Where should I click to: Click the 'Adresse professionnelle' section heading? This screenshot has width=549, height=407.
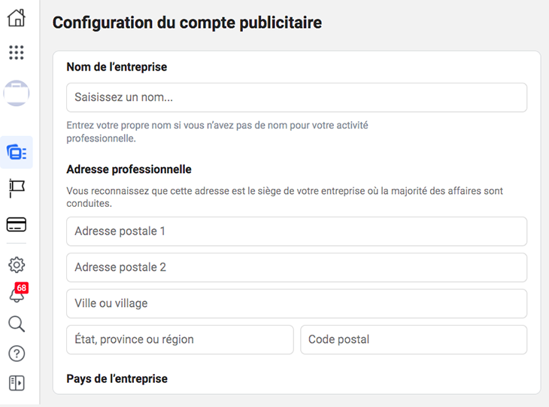click(x=129, y=169)
